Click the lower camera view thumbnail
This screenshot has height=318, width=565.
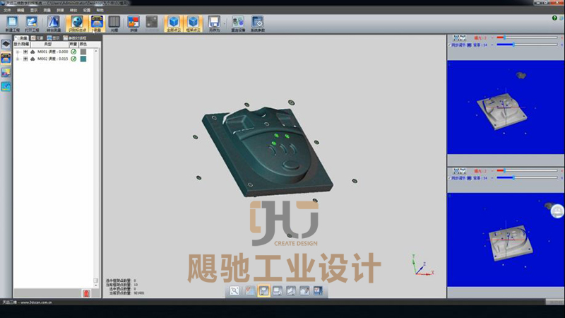506,240
